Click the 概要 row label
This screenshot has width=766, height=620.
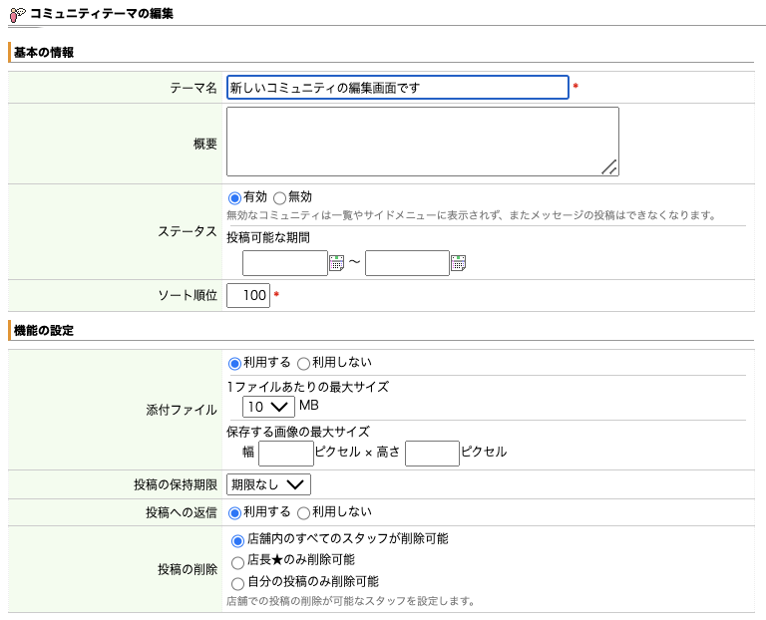pyautogui.click(x=205, y=144)
